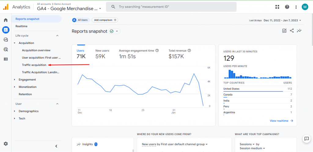Click the All Users A badge

tap(74, 20)
